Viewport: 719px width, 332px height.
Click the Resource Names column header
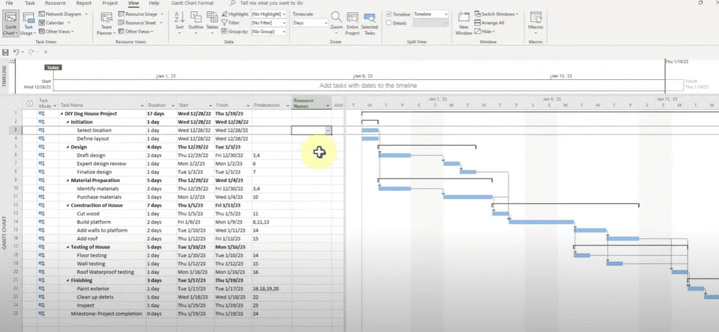[311, 103]
